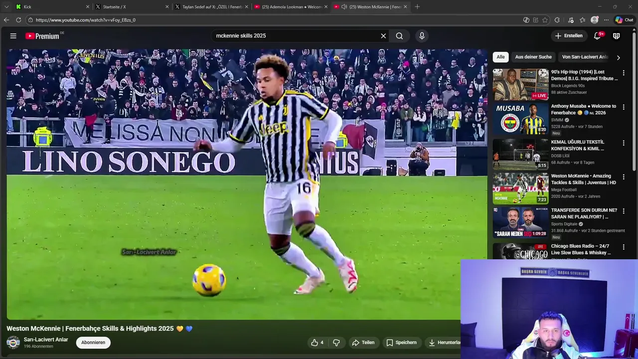View site info lock icon

30,20
